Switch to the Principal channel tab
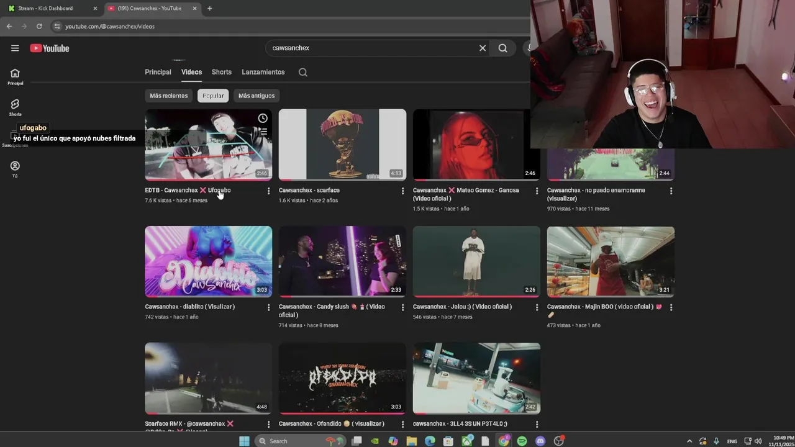795x447 pixels. click(x=158, y=72)
